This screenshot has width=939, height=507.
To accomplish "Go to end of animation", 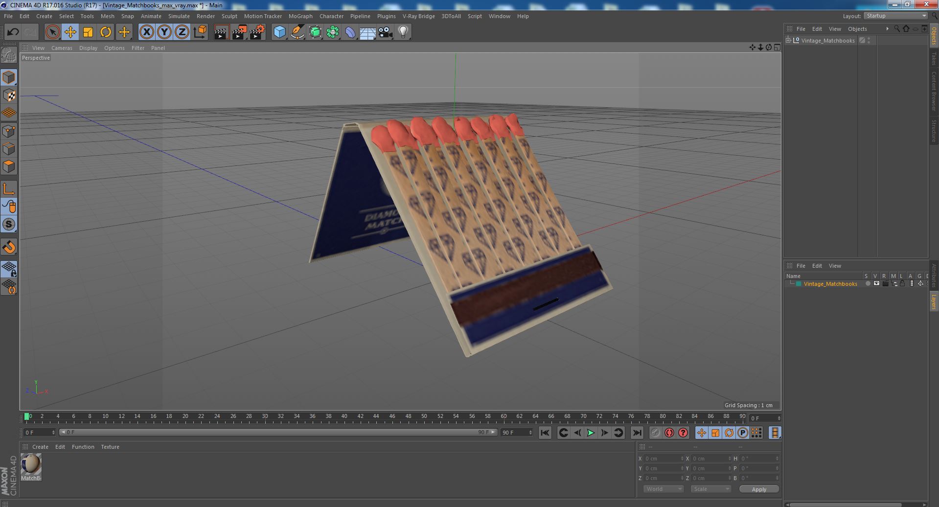I will point(637,433).
